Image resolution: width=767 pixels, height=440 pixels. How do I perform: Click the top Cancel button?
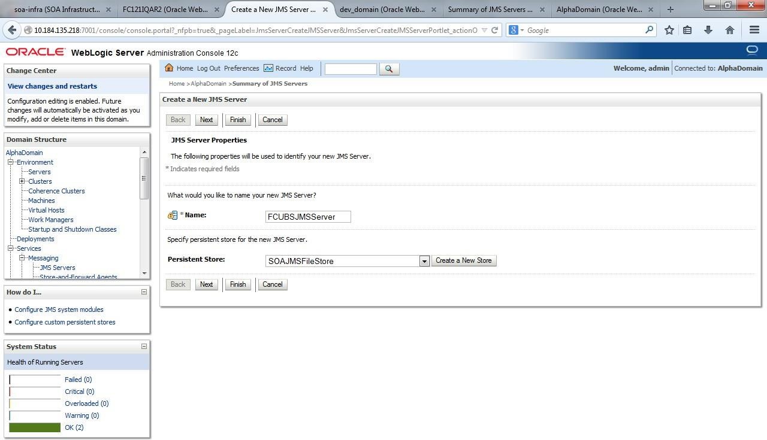coord(272,120)
